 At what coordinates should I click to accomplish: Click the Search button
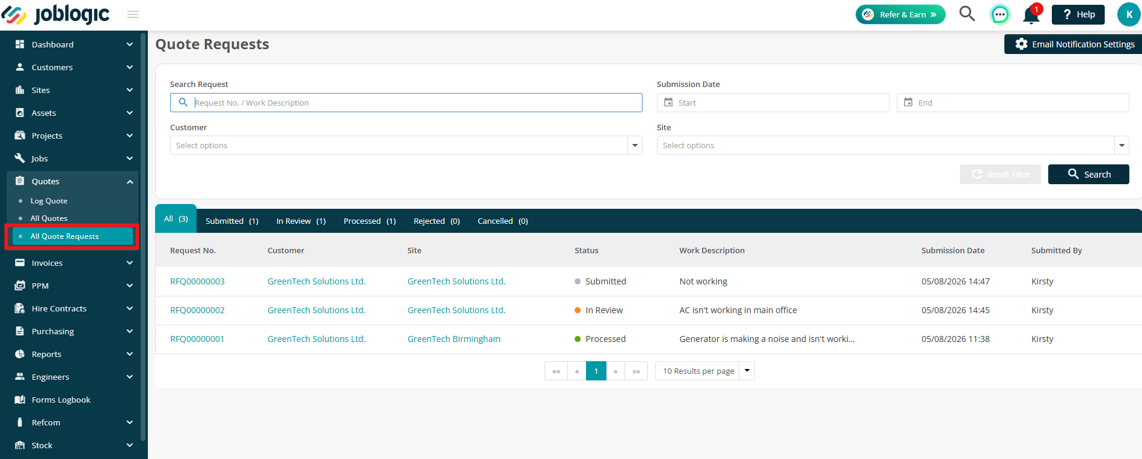click(1089, 174)
